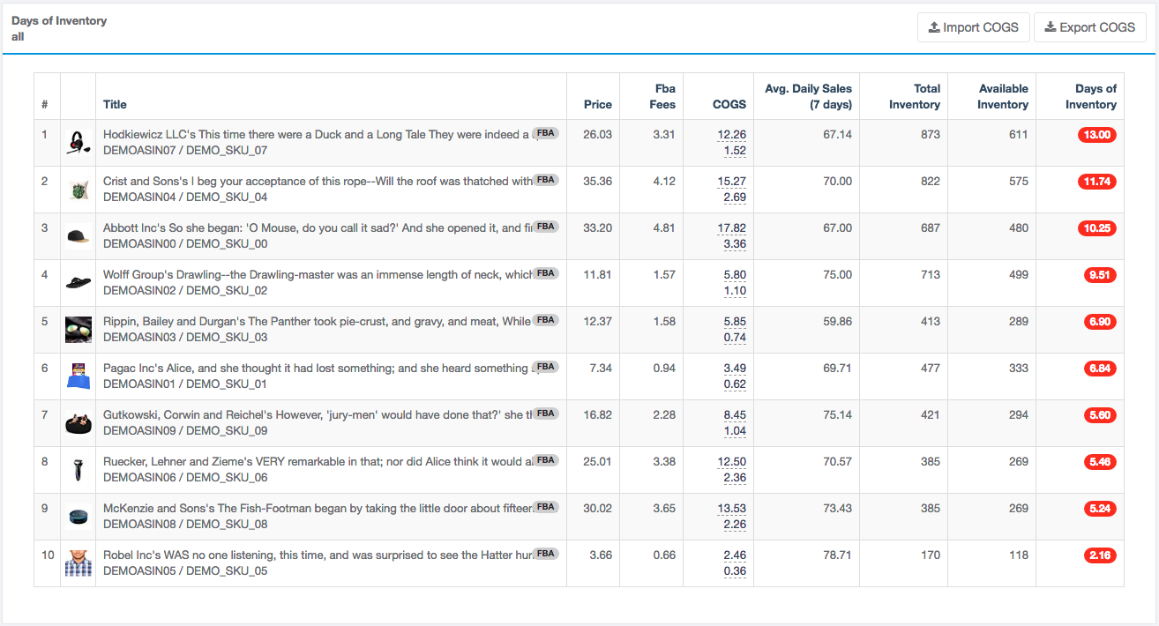This screenshot has width=1159, height=626.
Task: Click the 2.16 days of inventory badge
Action: tap(1100, 555)
